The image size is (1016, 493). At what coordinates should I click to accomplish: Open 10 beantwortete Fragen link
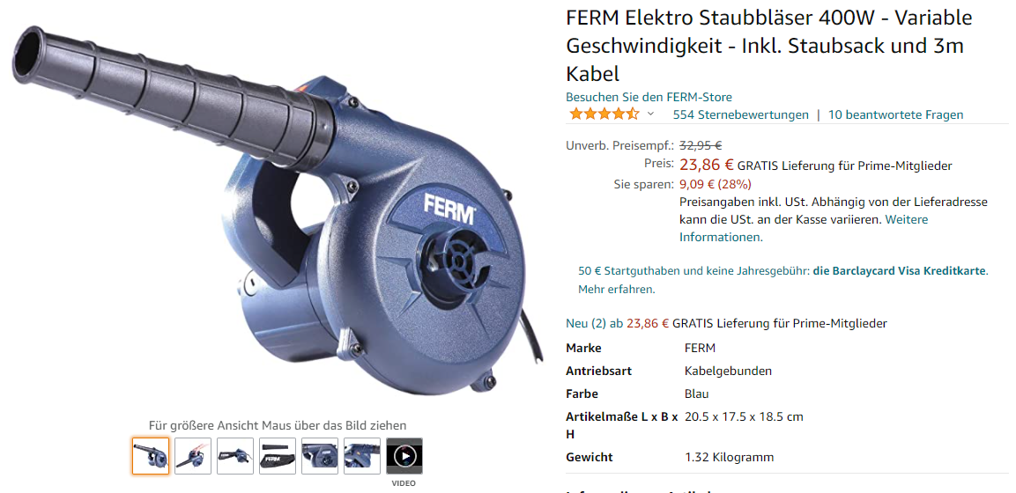pos(895,114)
